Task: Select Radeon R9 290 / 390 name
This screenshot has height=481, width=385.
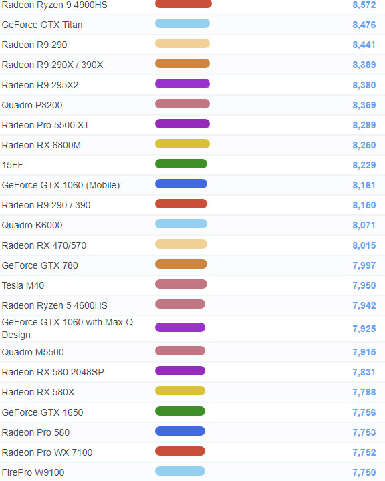Action: click(x=46, y=205)
